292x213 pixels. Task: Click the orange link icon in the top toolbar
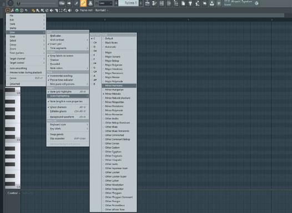(83, 3)
